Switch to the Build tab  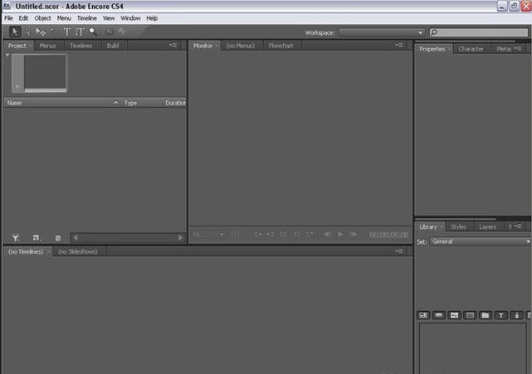(113, 46)
